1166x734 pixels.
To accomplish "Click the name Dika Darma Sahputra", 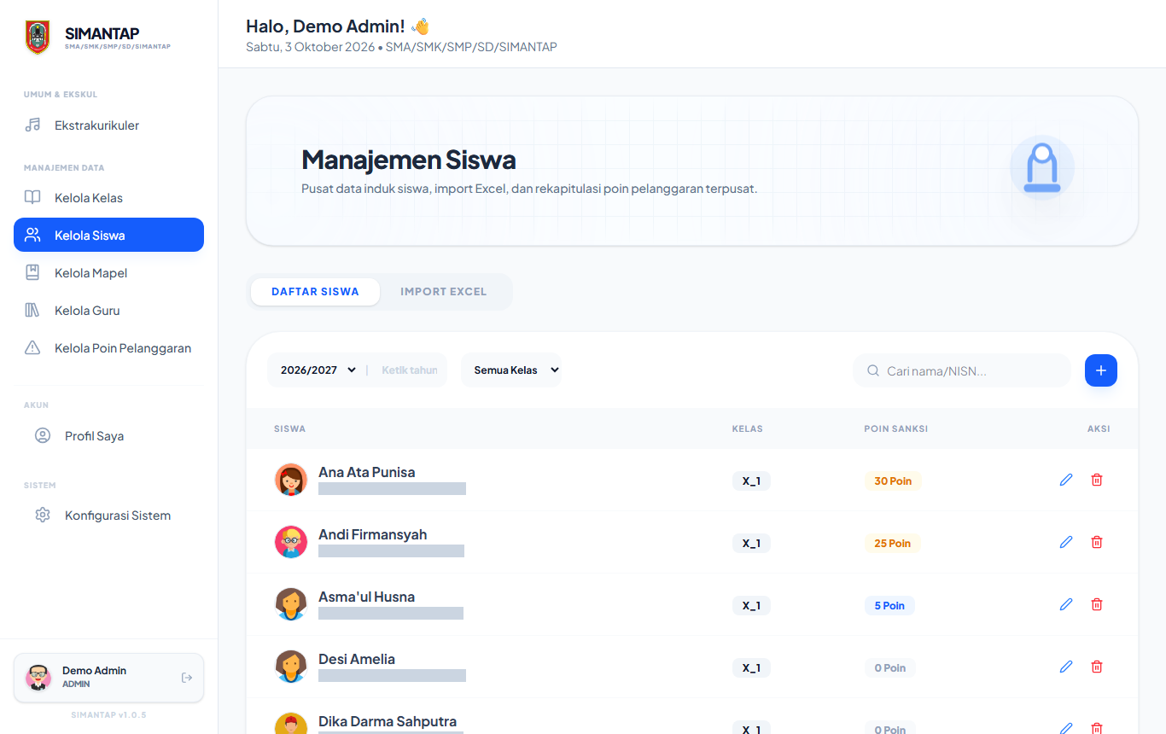I will pos(388,722).
